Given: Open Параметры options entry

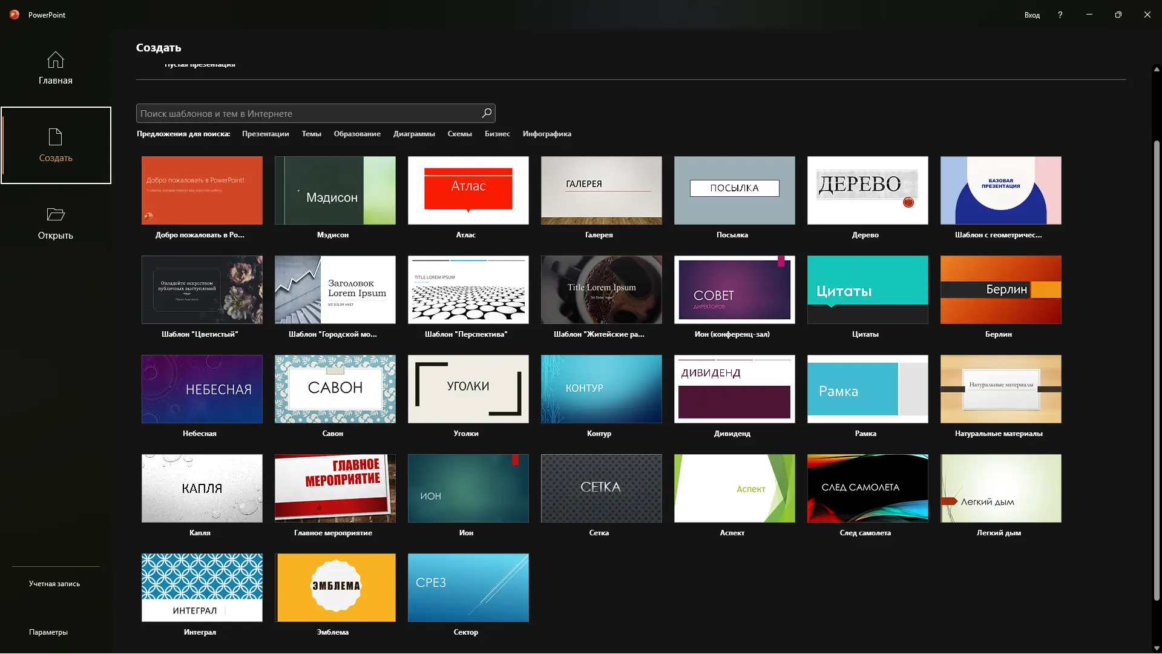Looking at the screenshot, I should tap(48, 632).
